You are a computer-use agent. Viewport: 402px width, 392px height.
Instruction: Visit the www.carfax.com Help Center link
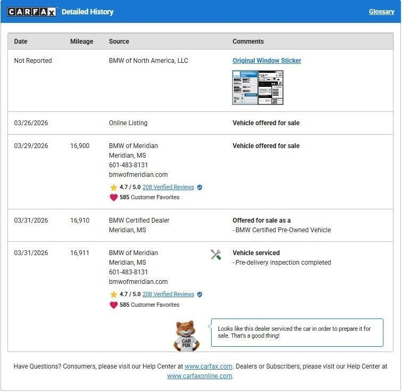tap(208, 366)
